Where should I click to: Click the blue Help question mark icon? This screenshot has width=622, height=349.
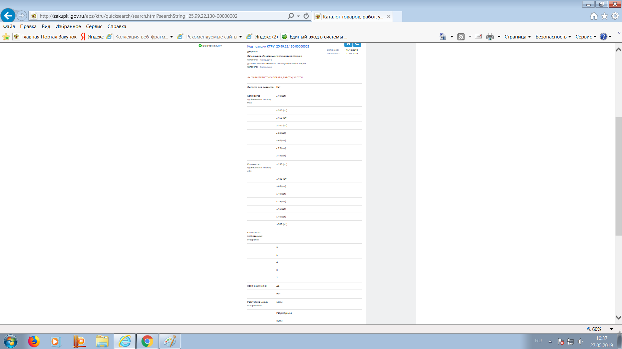pos(603,37)
